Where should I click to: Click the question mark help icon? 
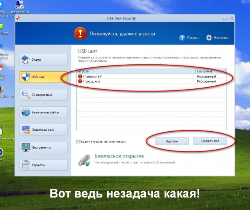(182, 38)
